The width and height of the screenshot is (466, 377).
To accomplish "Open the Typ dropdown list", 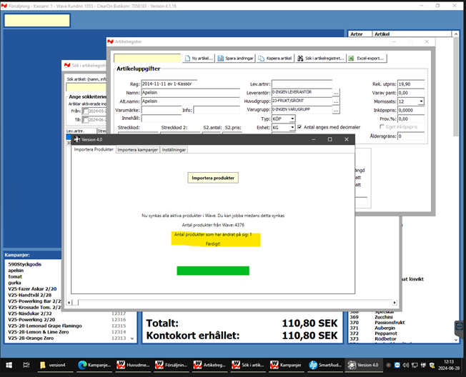I will click(292, 119).
